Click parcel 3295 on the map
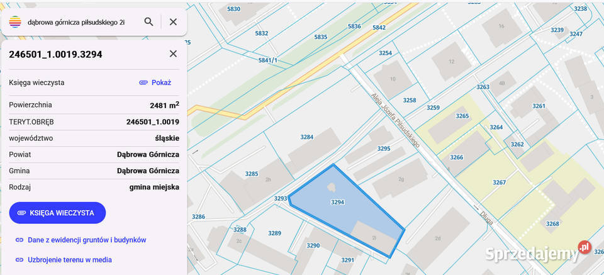604x275 pixels. [383, 149]
